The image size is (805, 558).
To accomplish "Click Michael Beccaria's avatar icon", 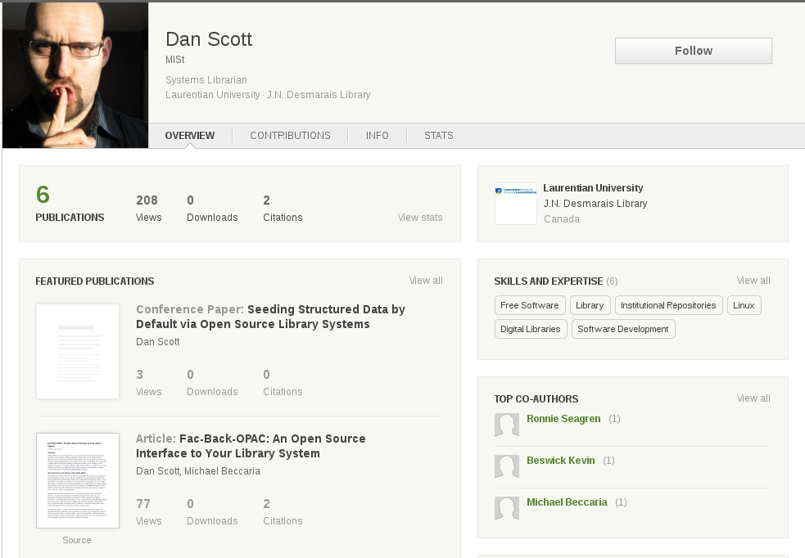I will [507, 508].
